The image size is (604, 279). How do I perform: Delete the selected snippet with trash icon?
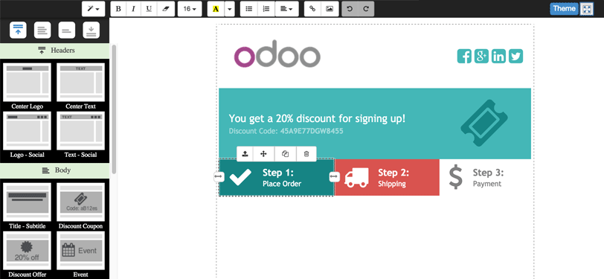click(306, 154)
